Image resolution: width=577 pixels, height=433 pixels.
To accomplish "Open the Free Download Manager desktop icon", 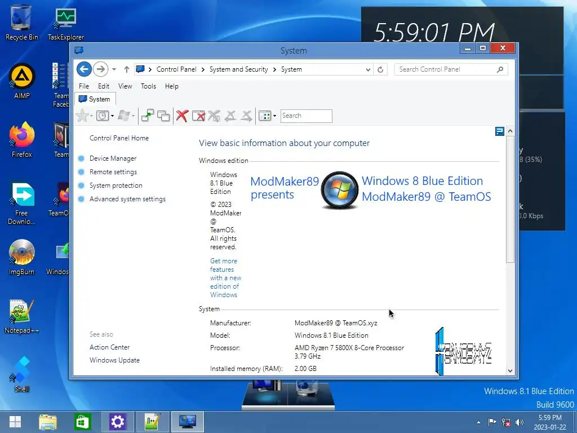I will tap(22, 203).
